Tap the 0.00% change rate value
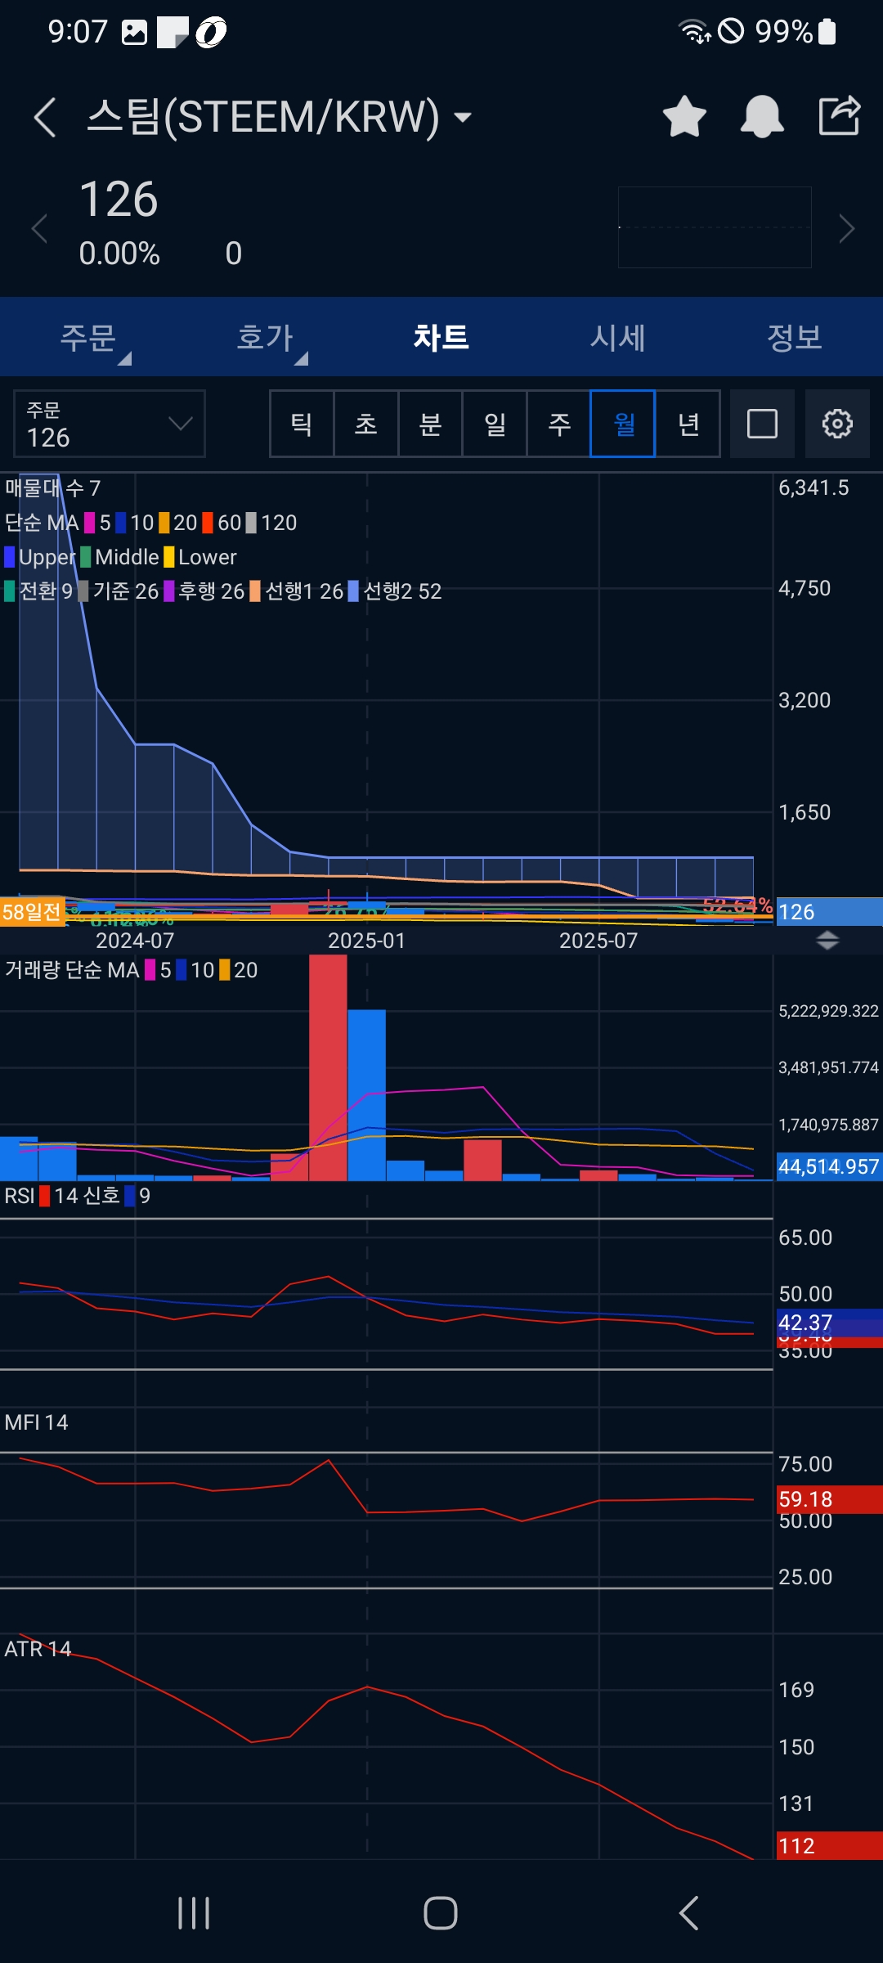 [119, 254]
